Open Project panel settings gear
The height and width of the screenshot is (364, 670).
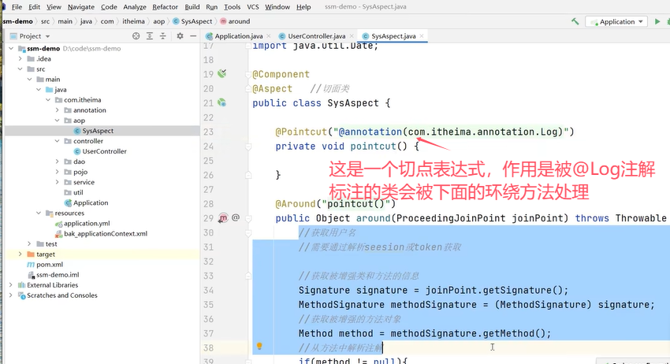180,36
